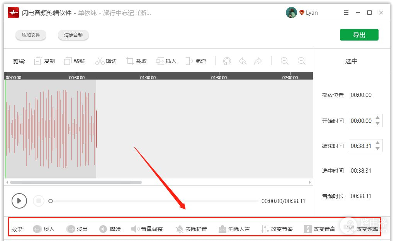
Task: Click the app logo icon in title bar
Action: [x=13, y=13]
